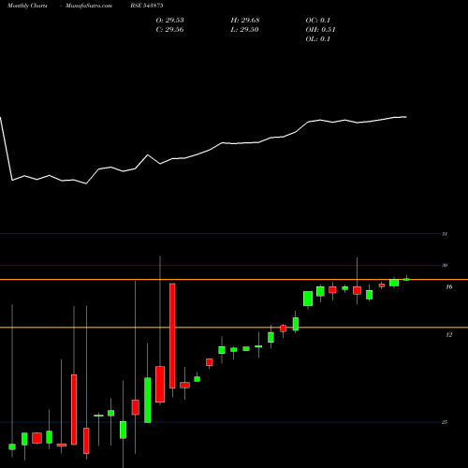468x468 pixels.
Task: Click the OL: 0.1 value
Action: [317, 39]
